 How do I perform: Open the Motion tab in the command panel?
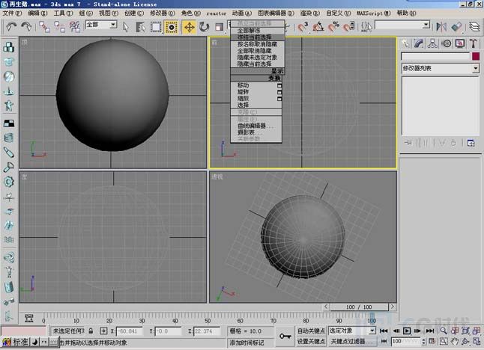pyautogui.click(x=447, y=43)
